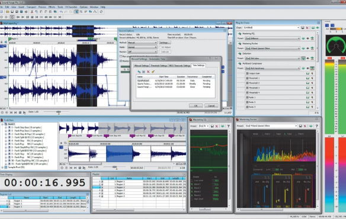The height and width of the screenshot is (219, 346).
Task: Click the OK button in Record Settings
Action: coord(196,106)
